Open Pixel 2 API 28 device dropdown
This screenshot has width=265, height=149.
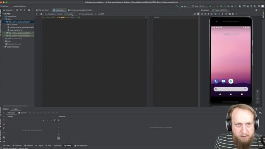coord(200,6)
